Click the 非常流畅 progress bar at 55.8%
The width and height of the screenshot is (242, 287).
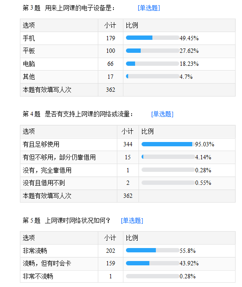click(152, 250)
